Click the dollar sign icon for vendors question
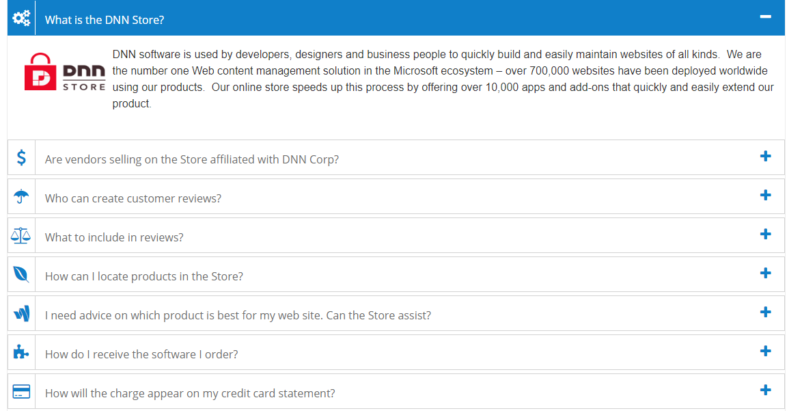Screen dimensions: 789x411 (21, 158)
